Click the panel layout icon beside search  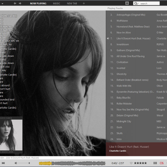127,3
